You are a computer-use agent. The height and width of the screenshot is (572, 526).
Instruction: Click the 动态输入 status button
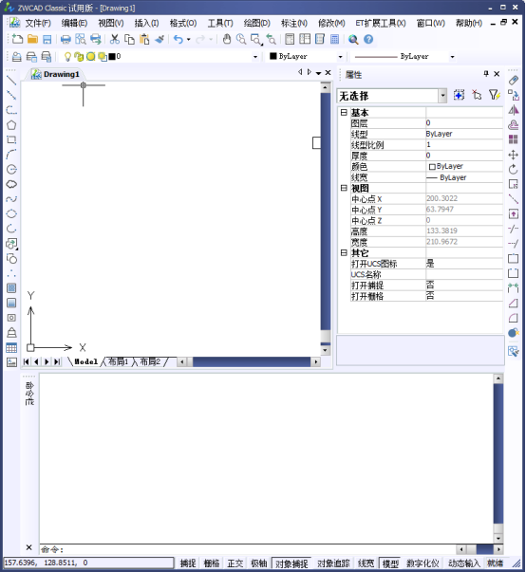[464, 563]
